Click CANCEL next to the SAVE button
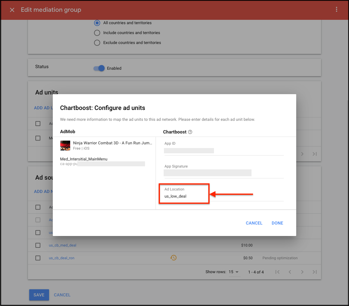The height and width of the screenshot is (306, 349). (x=62, y=295)
